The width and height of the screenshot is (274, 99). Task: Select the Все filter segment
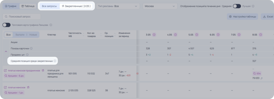8,35
